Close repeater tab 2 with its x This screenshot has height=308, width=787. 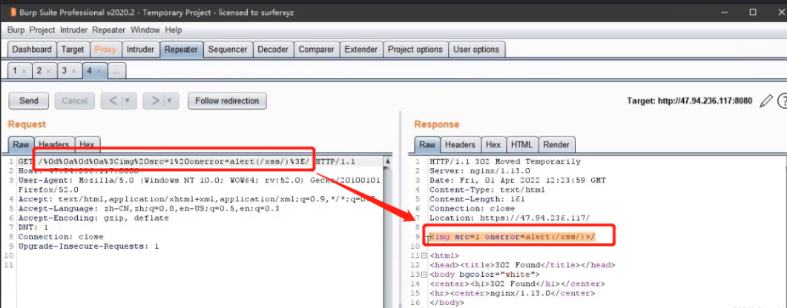(49, 72)
